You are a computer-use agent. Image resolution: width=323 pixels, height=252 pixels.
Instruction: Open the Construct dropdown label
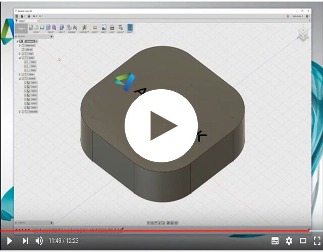click(x=84, y=32)
